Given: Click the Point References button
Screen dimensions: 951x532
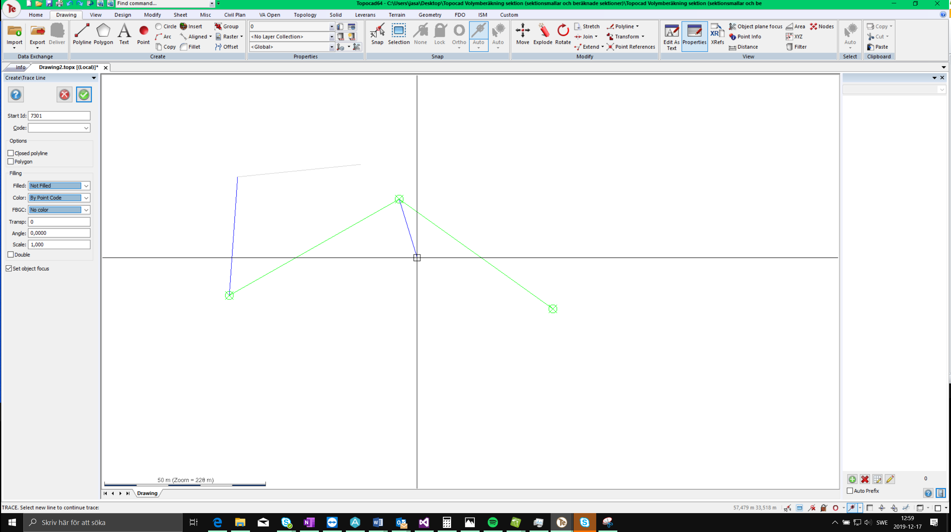Looking at the screenshot, I should pyautogui.click(x=631, y=47).
